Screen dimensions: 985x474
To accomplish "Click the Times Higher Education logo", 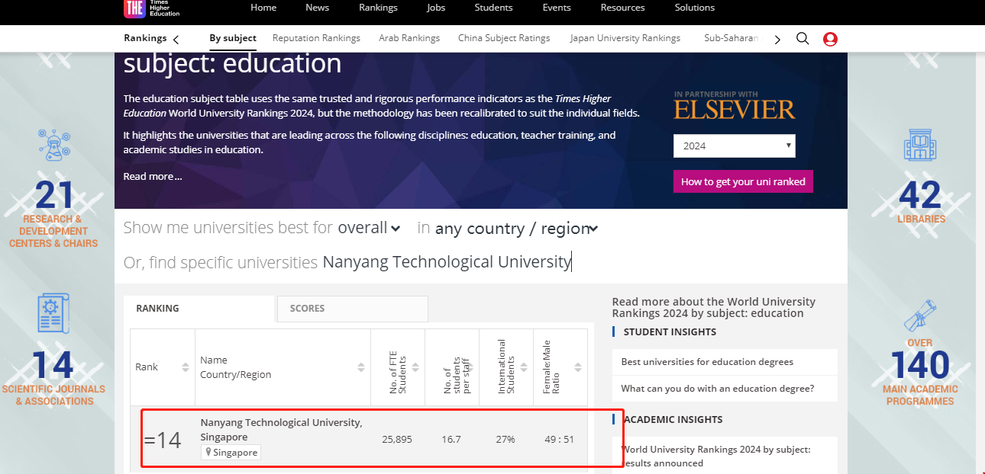I will (x=150, y=10).
